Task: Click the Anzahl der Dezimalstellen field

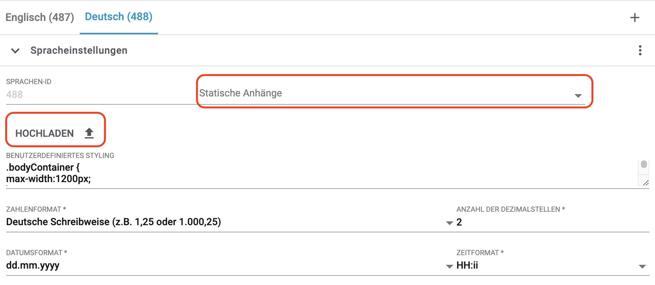Action: point(550,222)
